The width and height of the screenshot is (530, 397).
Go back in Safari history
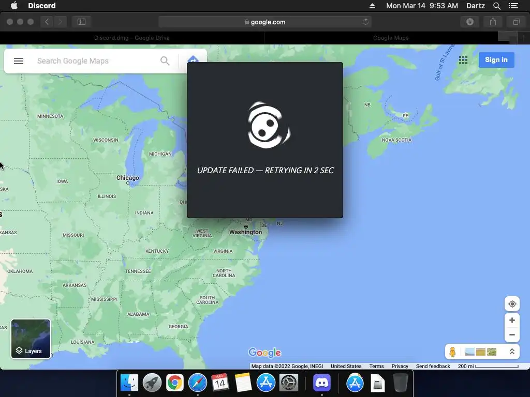(47, 22)
